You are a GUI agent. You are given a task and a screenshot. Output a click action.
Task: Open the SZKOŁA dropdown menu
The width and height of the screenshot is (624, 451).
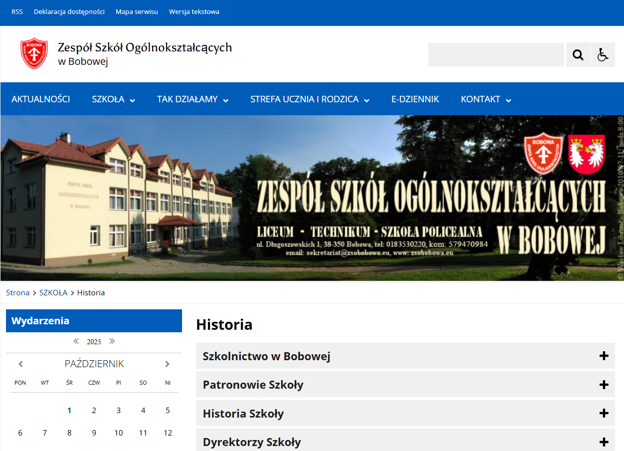pos(113,99)
